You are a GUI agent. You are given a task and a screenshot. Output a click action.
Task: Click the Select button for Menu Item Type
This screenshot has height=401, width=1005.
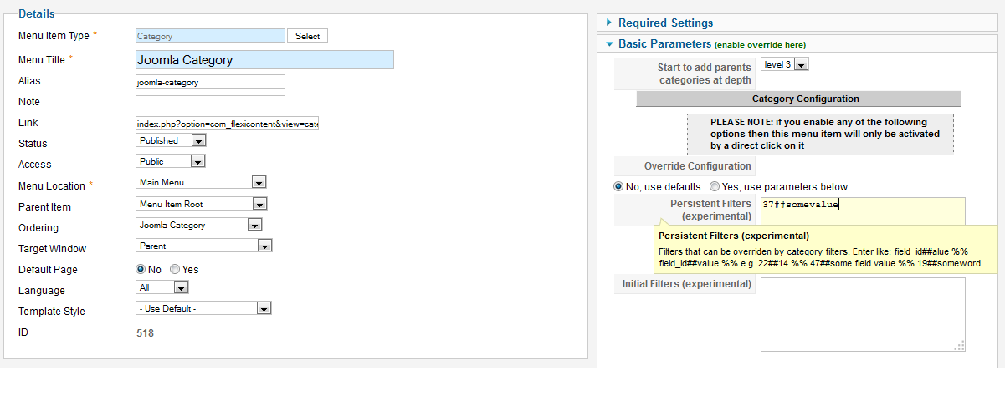[307, 36]
